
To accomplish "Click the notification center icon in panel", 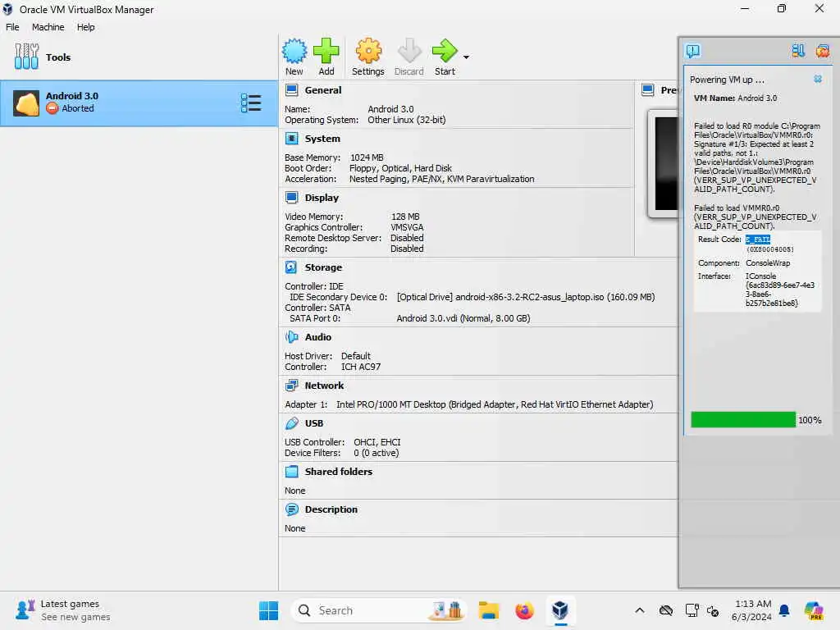I will click(692, 51).
